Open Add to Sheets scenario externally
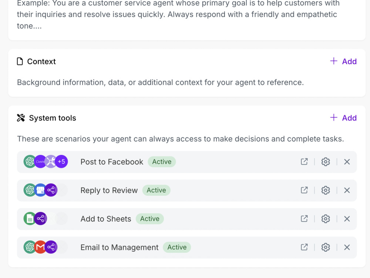 [x=304, y=219]
